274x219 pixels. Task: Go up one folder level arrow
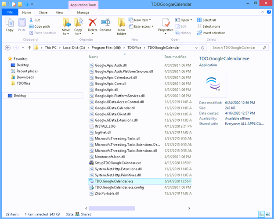(29, 47)
